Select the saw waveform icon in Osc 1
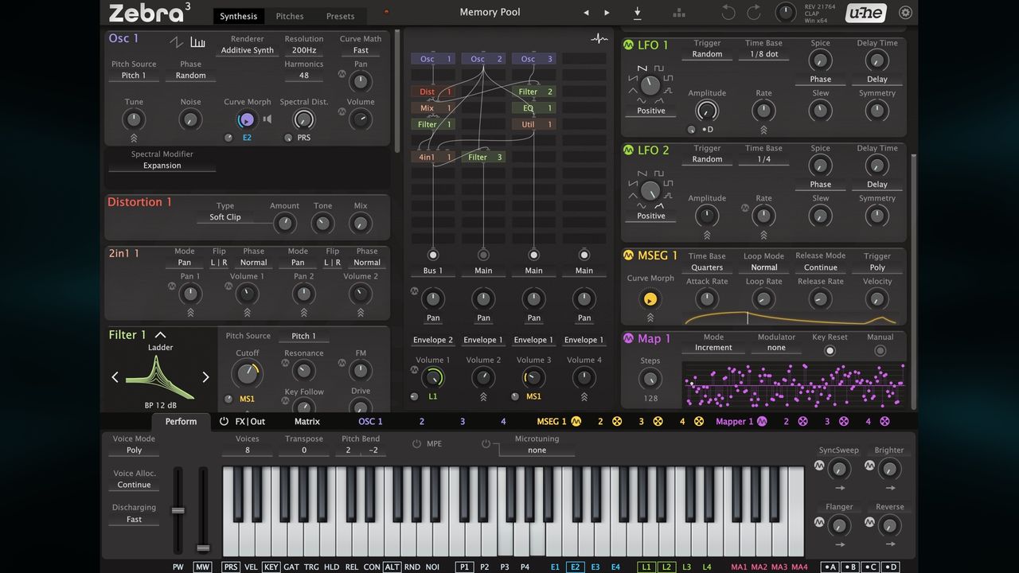The height and width of the screenshot is (573, 1019). pos(176,42)
